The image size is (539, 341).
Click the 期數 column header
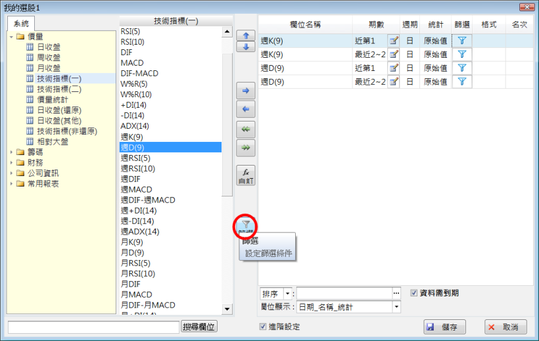376,24
